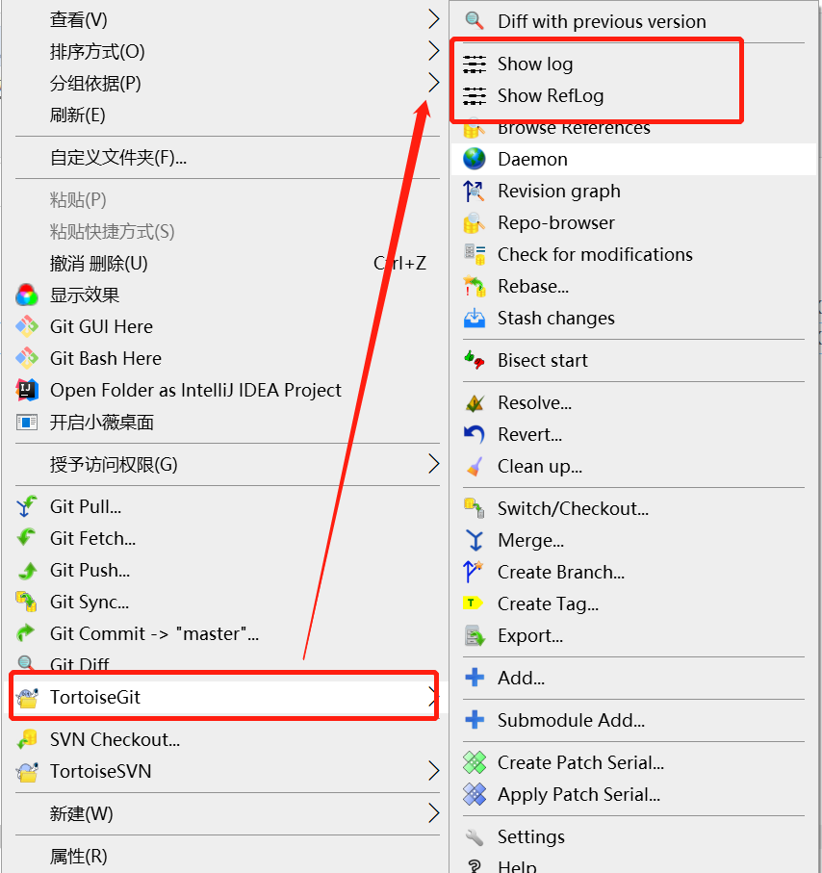Expand the 新建(W) submenu arrow
This screenshot has width=822, height=873.
434,814
